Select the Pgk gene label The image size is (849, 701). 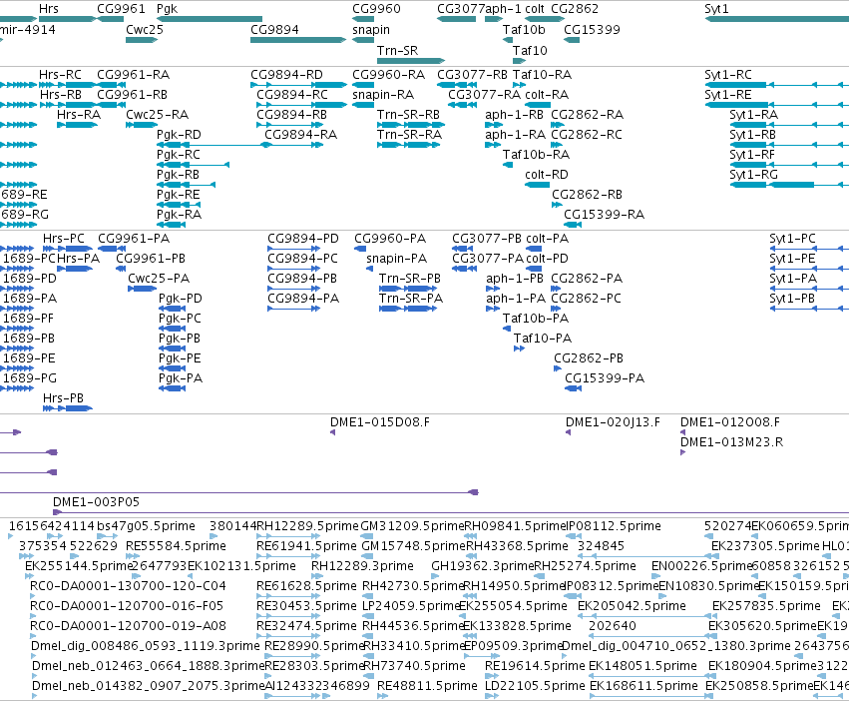(x=167, y=9)
